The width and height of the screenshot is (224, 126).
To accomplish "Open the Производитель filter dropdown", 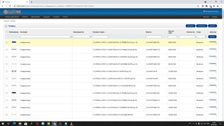I will point(82,37).
